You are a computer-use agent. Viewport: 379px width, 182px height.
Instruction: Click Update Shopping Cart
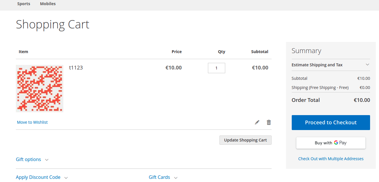point(245,140)
